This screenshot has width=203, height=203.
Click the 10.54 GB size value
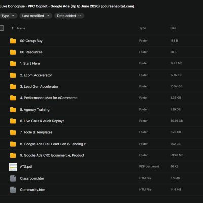pyautogui.click(x=176, y=86)
